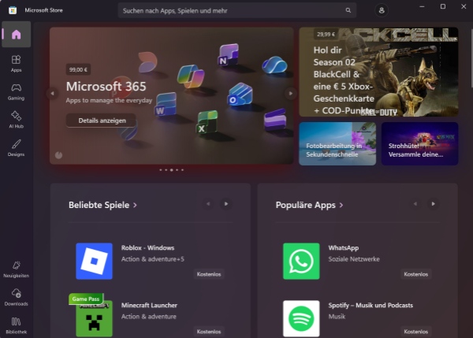
Task: Click Kostenlos button for WhatsApp
Action: click(415, 274)
